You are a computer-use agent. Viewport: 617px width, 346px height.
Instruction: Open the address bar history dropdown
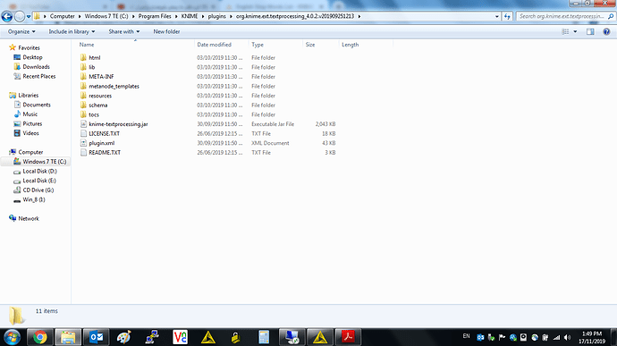coord(496,16)
